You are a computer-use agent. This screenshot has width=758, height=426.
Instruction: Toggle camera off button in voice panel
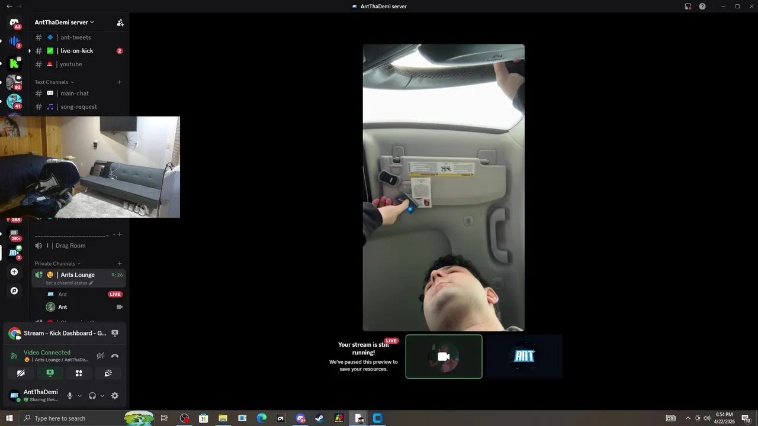21,373
